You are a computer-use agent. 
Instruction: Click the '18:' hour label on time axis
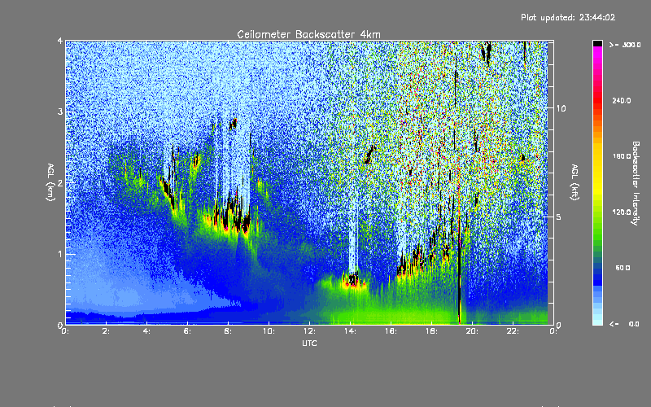coord(432,331)
